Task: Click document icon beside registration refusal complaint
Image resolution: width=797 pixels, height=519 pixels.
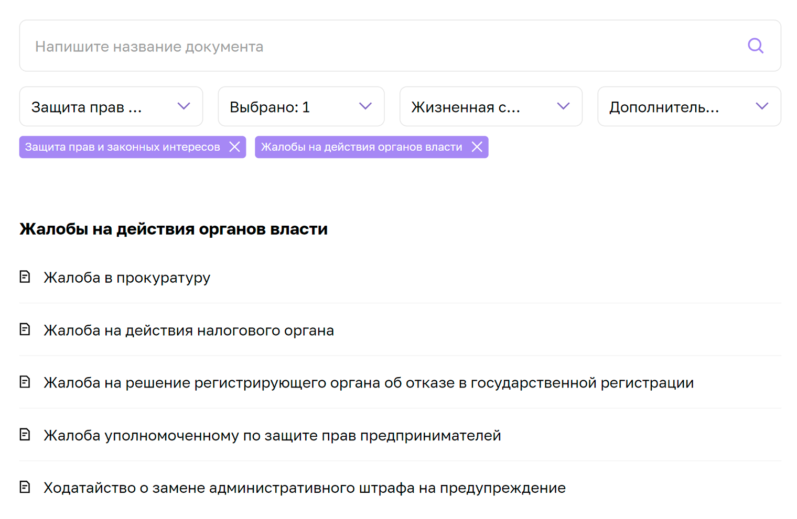Action: point(25,382)
